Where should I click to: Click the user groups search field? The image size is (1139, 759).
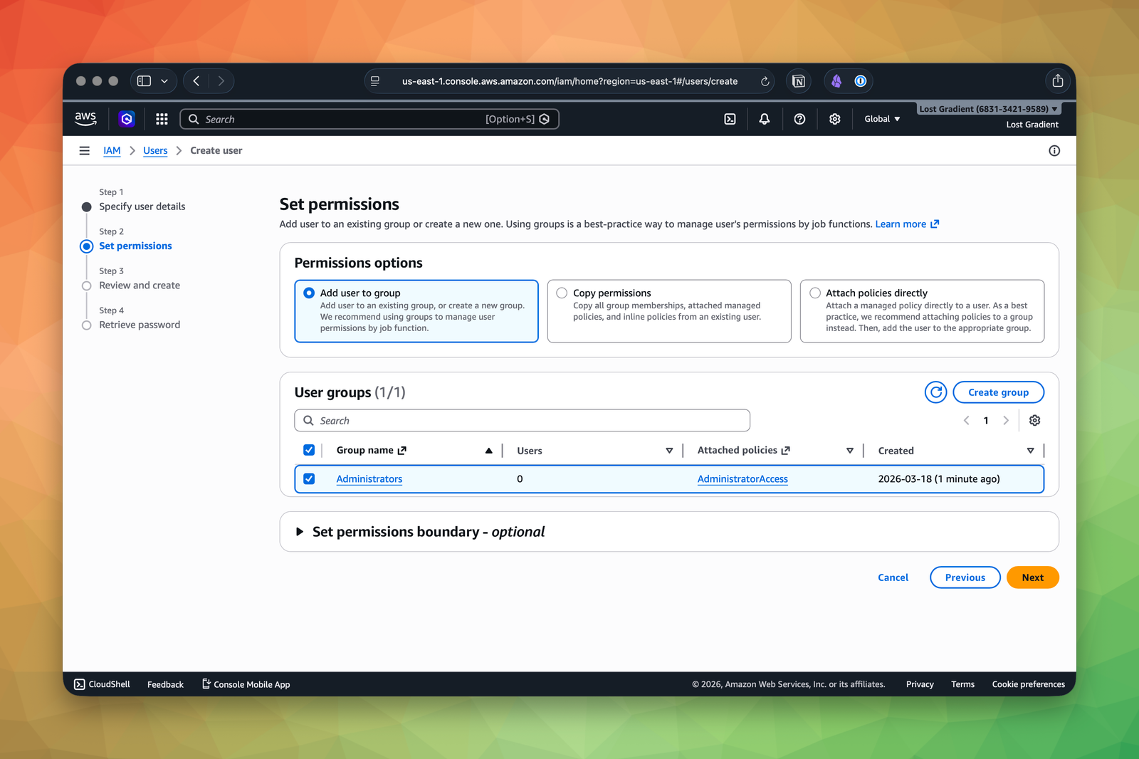(x=522, y=420)
